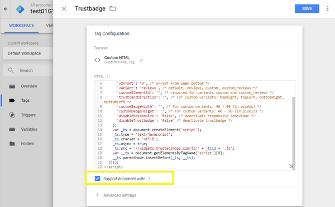This screenshot has height=207, width=335.
Task: Open the Variables section
Action: (x=29, y=129)
